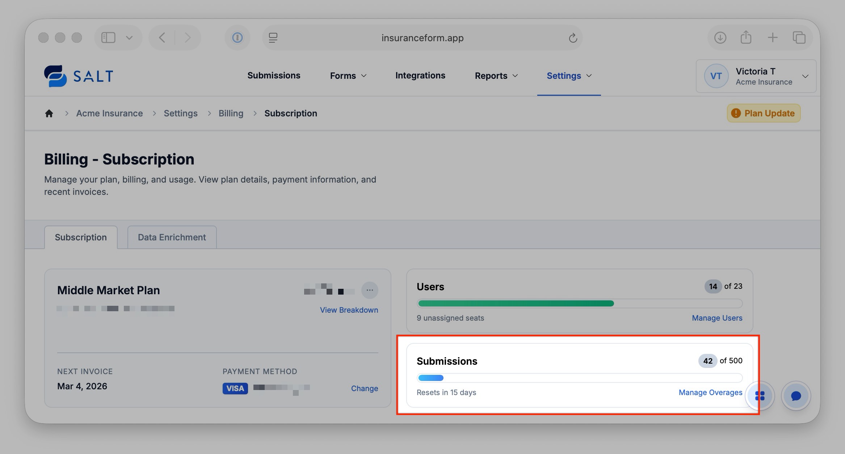Reload the page in the address bar
The width and height of the screenshot is (845, 454).
click(x=572, y=38)
